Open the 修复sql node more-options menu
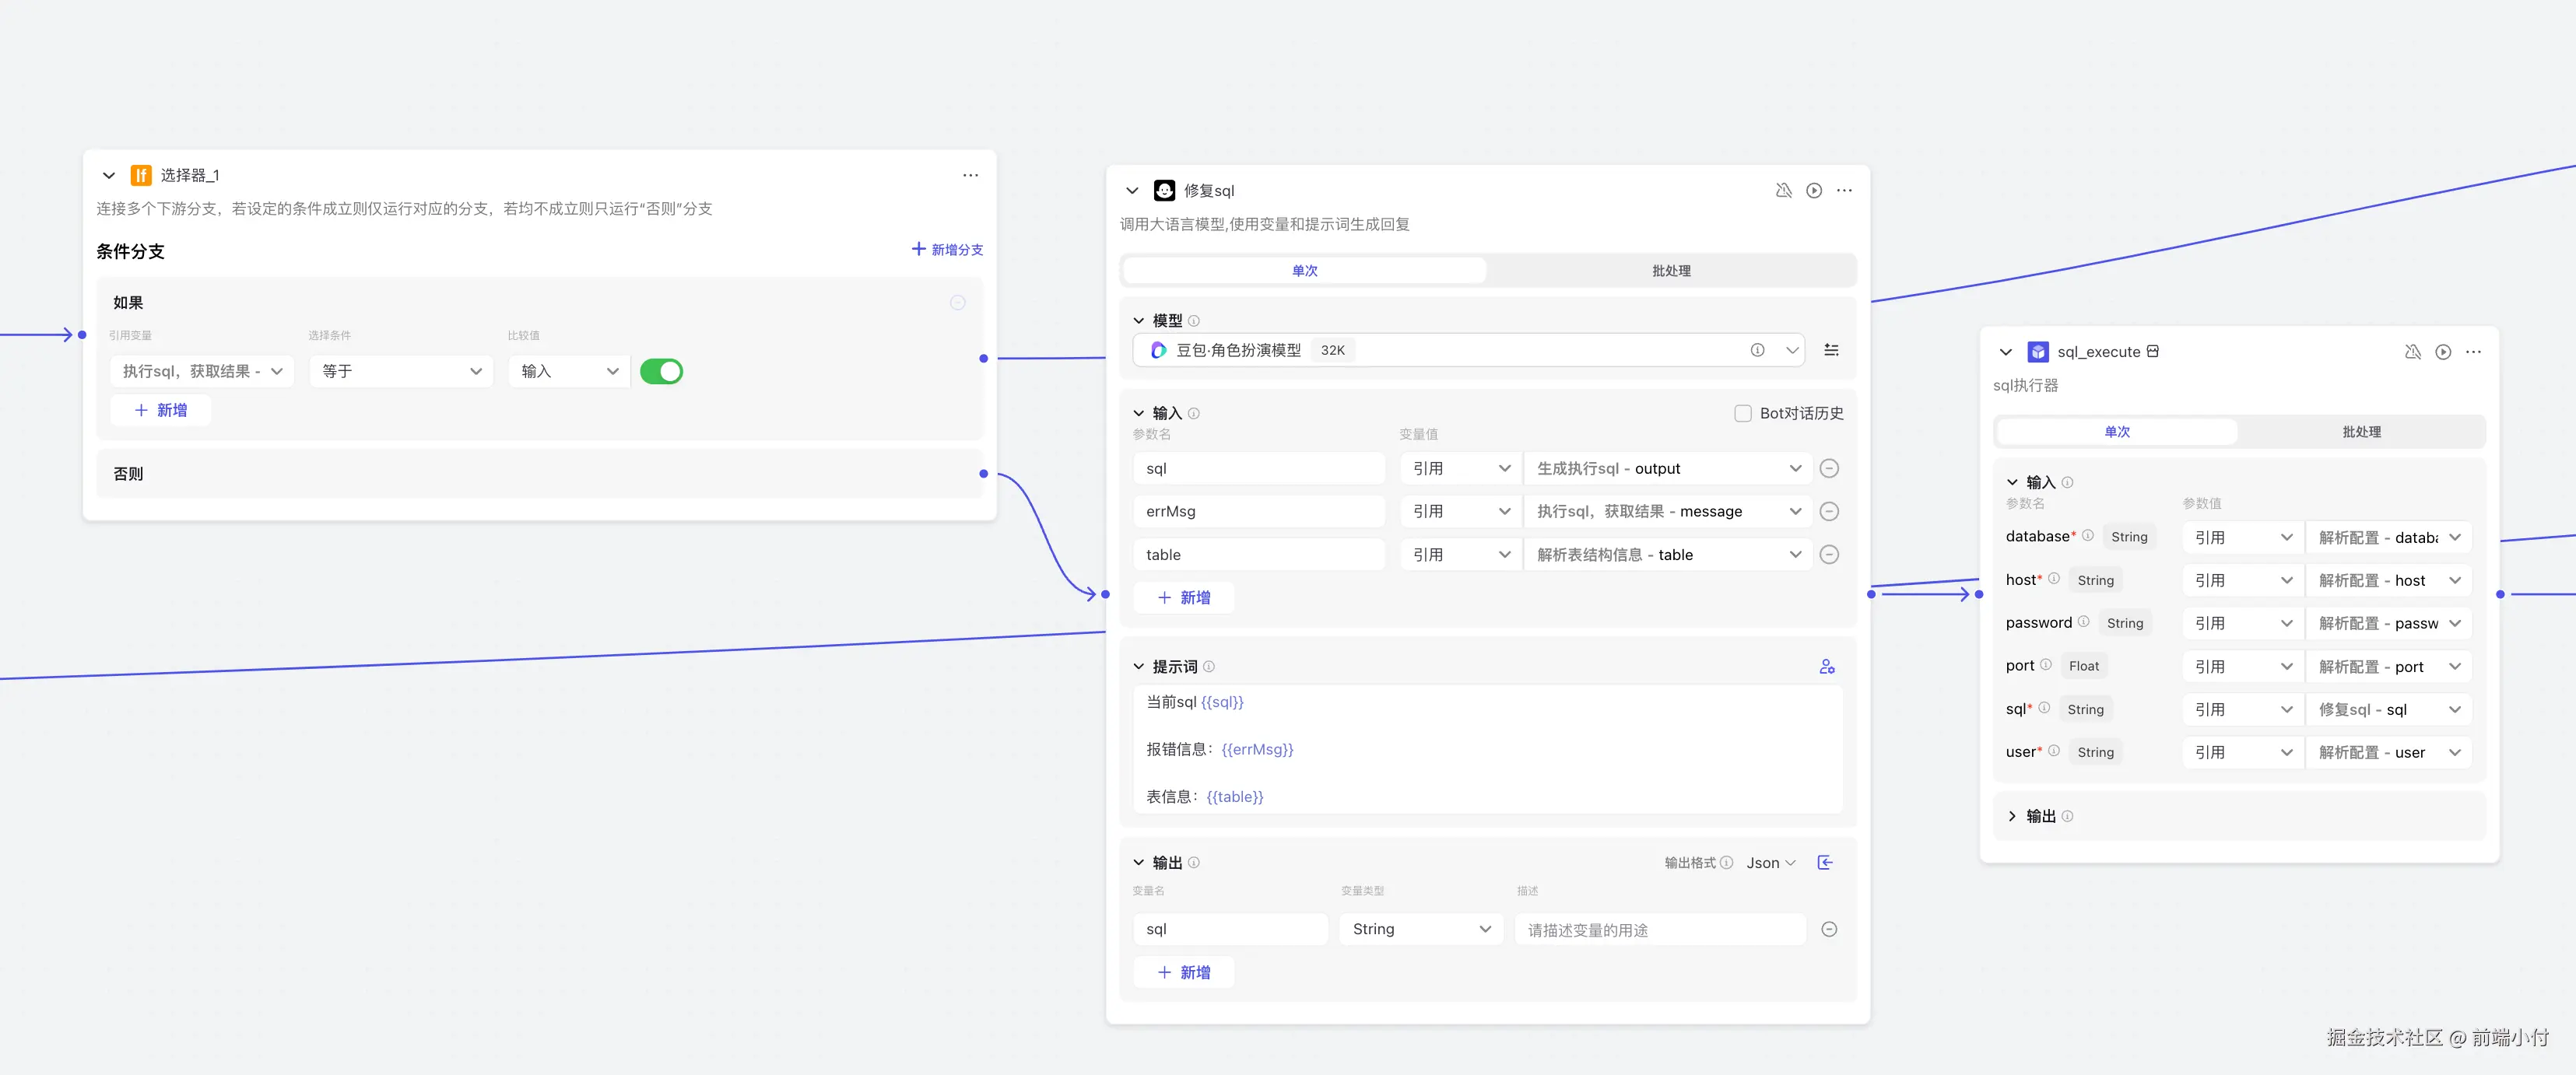 coord(1844,191)
